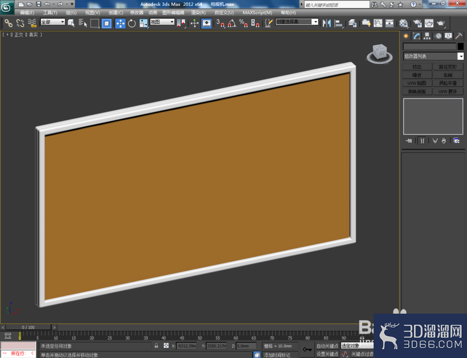The width and height of the screenshot is (467, 358).
Task: Select the Move tool in toolbar
Action: (120, 23)
